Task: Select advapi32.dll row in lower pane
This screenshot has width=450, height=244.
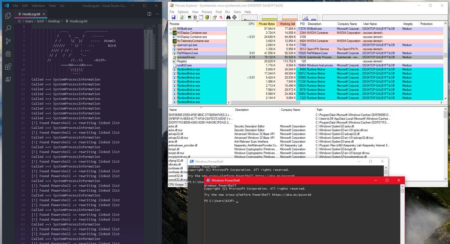Action: point(280,134)
